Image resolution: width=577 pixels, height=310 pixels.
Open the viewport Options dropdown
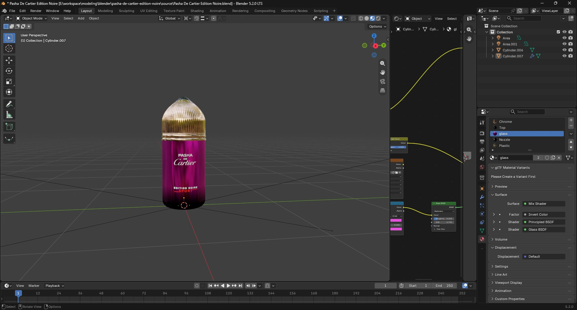[x=377, y=26]
